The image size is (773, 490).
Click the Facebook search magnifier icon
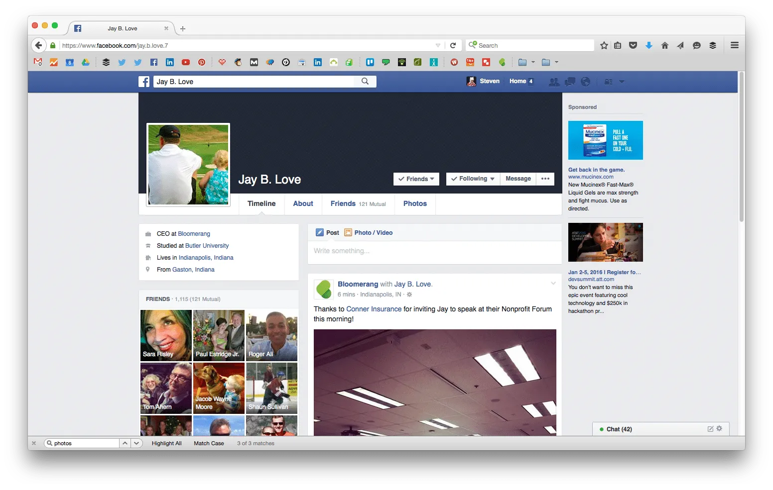pos(365,82)
